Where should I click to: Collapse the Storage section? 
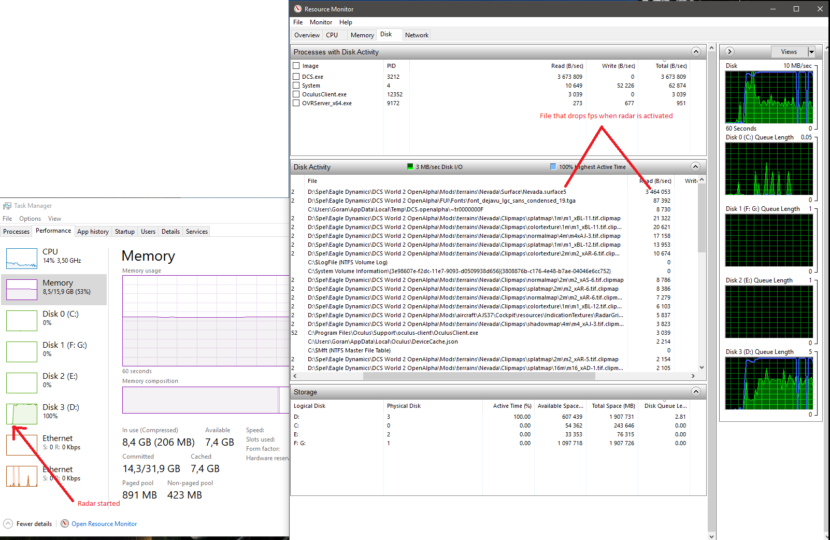(x=696, y=391)
